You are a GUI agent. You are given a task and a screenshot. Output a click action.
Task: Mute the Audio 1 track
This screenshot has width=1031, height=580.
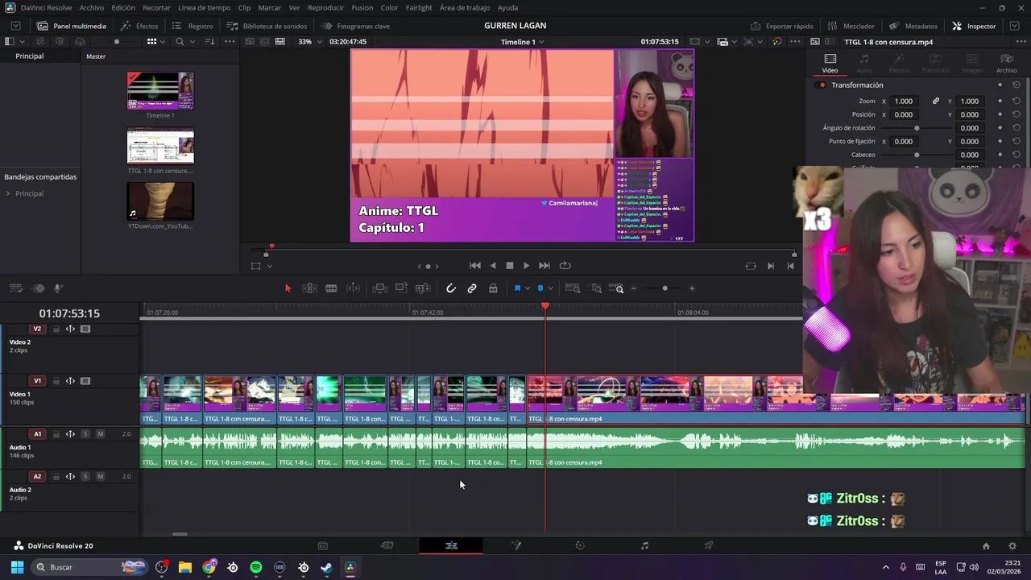pyautogui.click(x=100, y=434)
